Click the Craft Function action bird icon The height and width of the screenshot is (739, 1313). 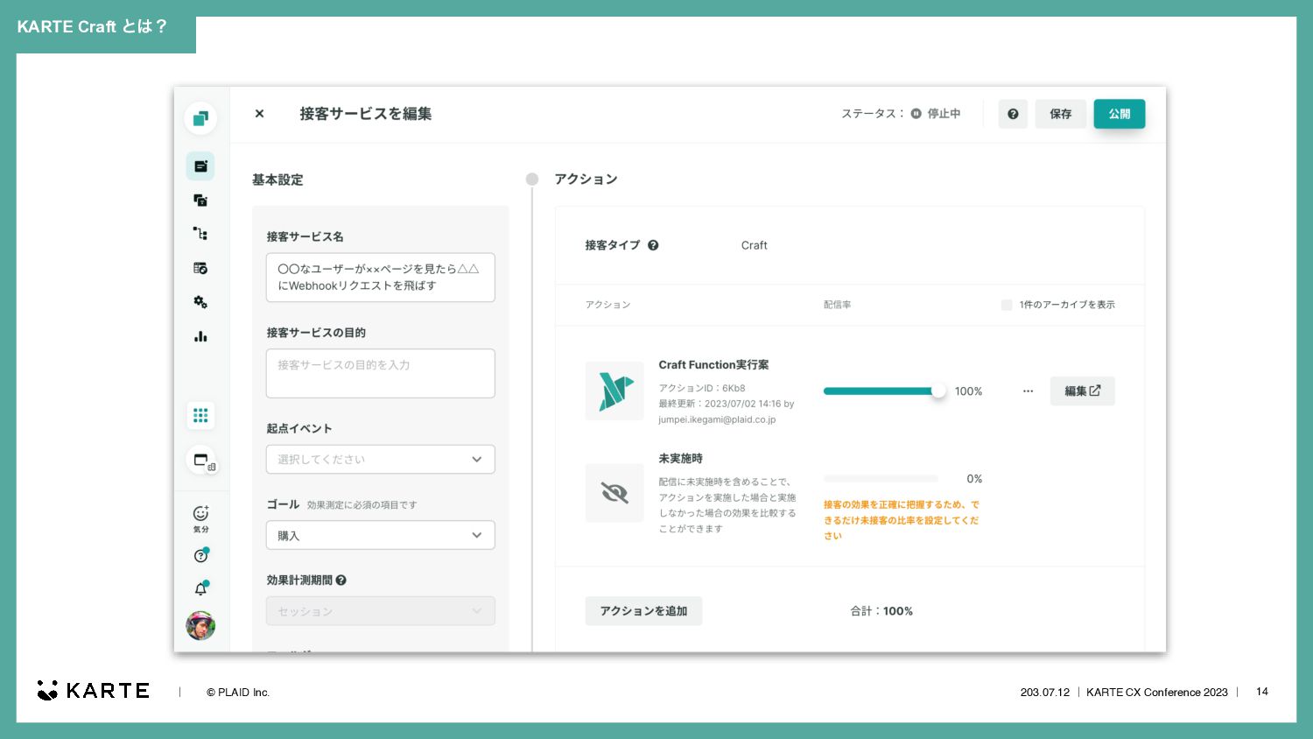[x=614, y=391]
